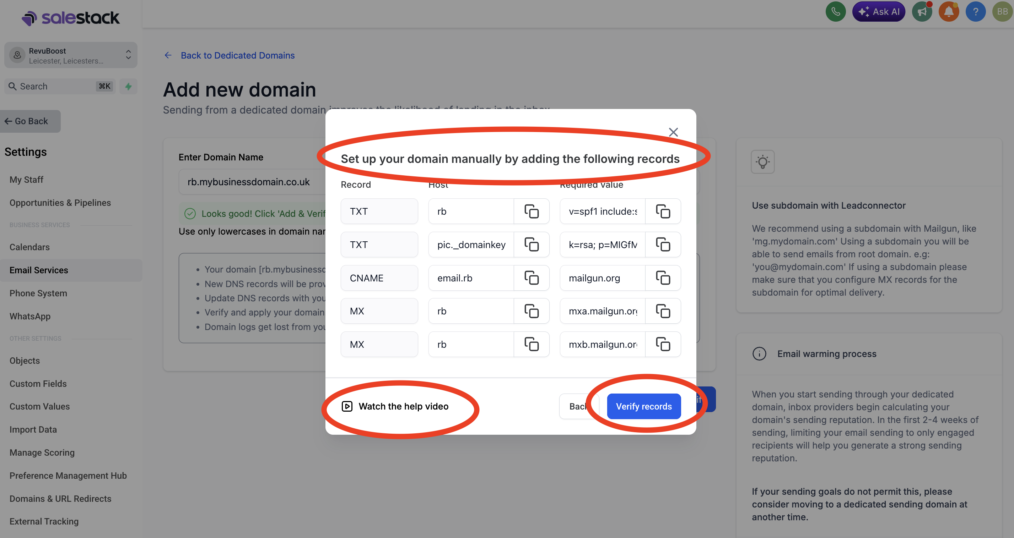Open the help question mark icon
The width and height of the screenshot is (1014, 538).
[x=975, y=12]
